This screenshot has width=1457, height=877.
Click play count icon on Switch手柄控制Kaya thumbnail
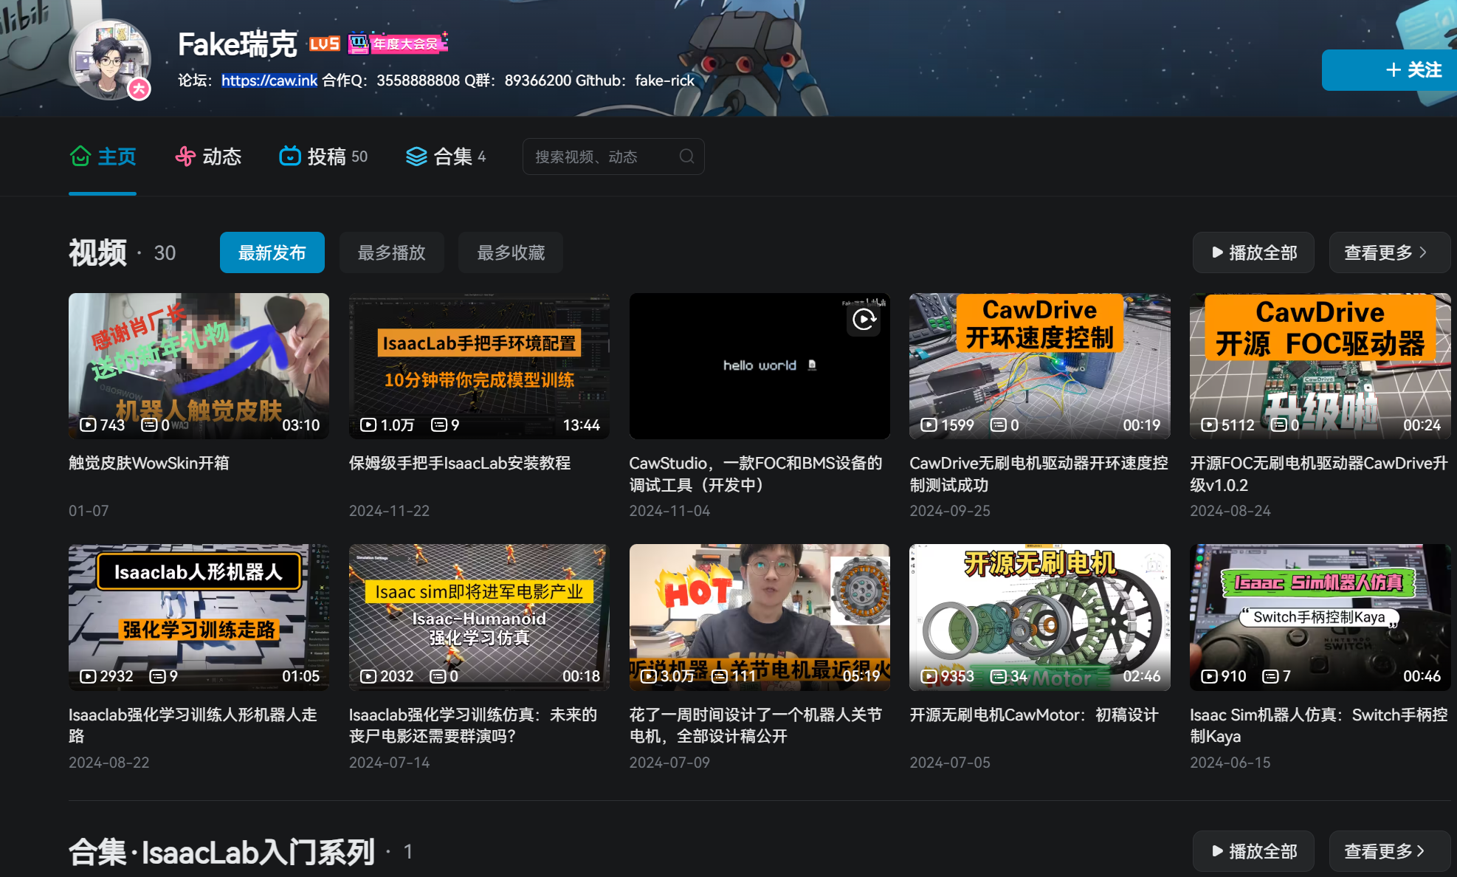(1209, 676)
